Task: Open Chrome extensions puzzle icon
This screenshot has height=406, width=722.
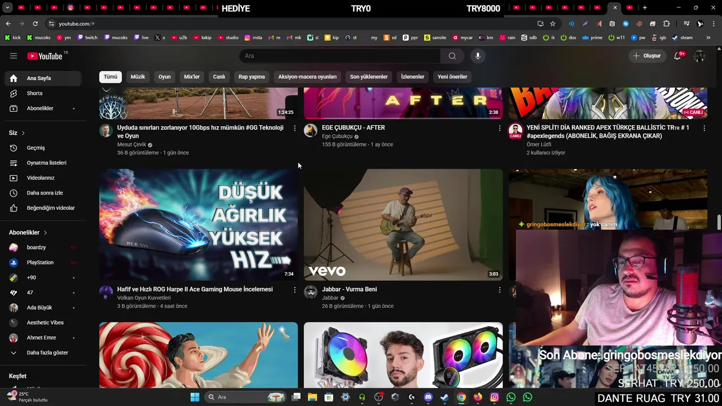Action: tap(666, 24)
